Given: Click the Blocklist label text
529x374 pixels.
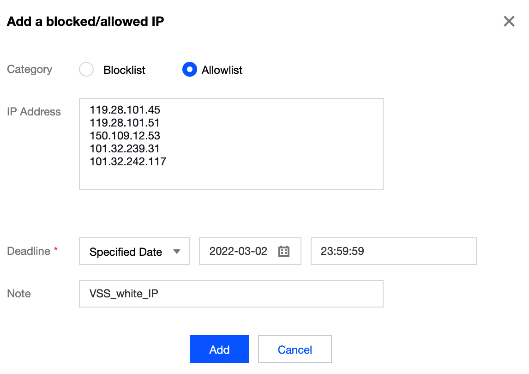Looking at the screenshot, I should [x=124, y=70].
